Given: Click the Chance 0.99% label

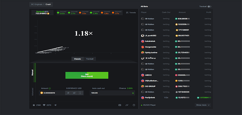Looking at the screenshot, I should pyautogui.click(x=126, y=88).
